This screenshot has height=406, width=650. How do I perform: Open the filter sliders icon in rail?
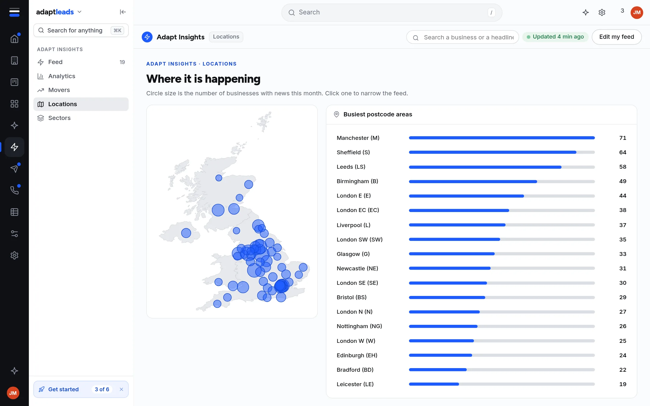click(14, 234)
